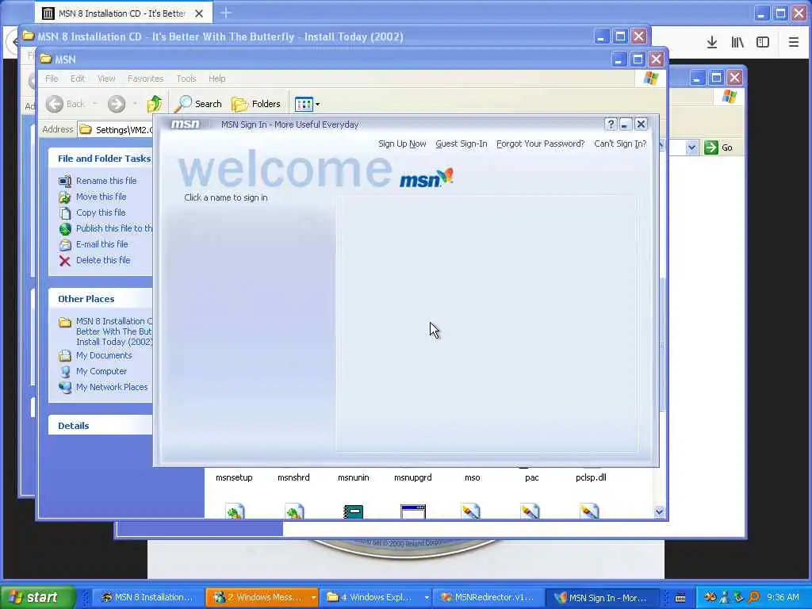This screenshot has height=609, width=812.
Task: Open My Computer in Other Places
Action: [101, 371]
